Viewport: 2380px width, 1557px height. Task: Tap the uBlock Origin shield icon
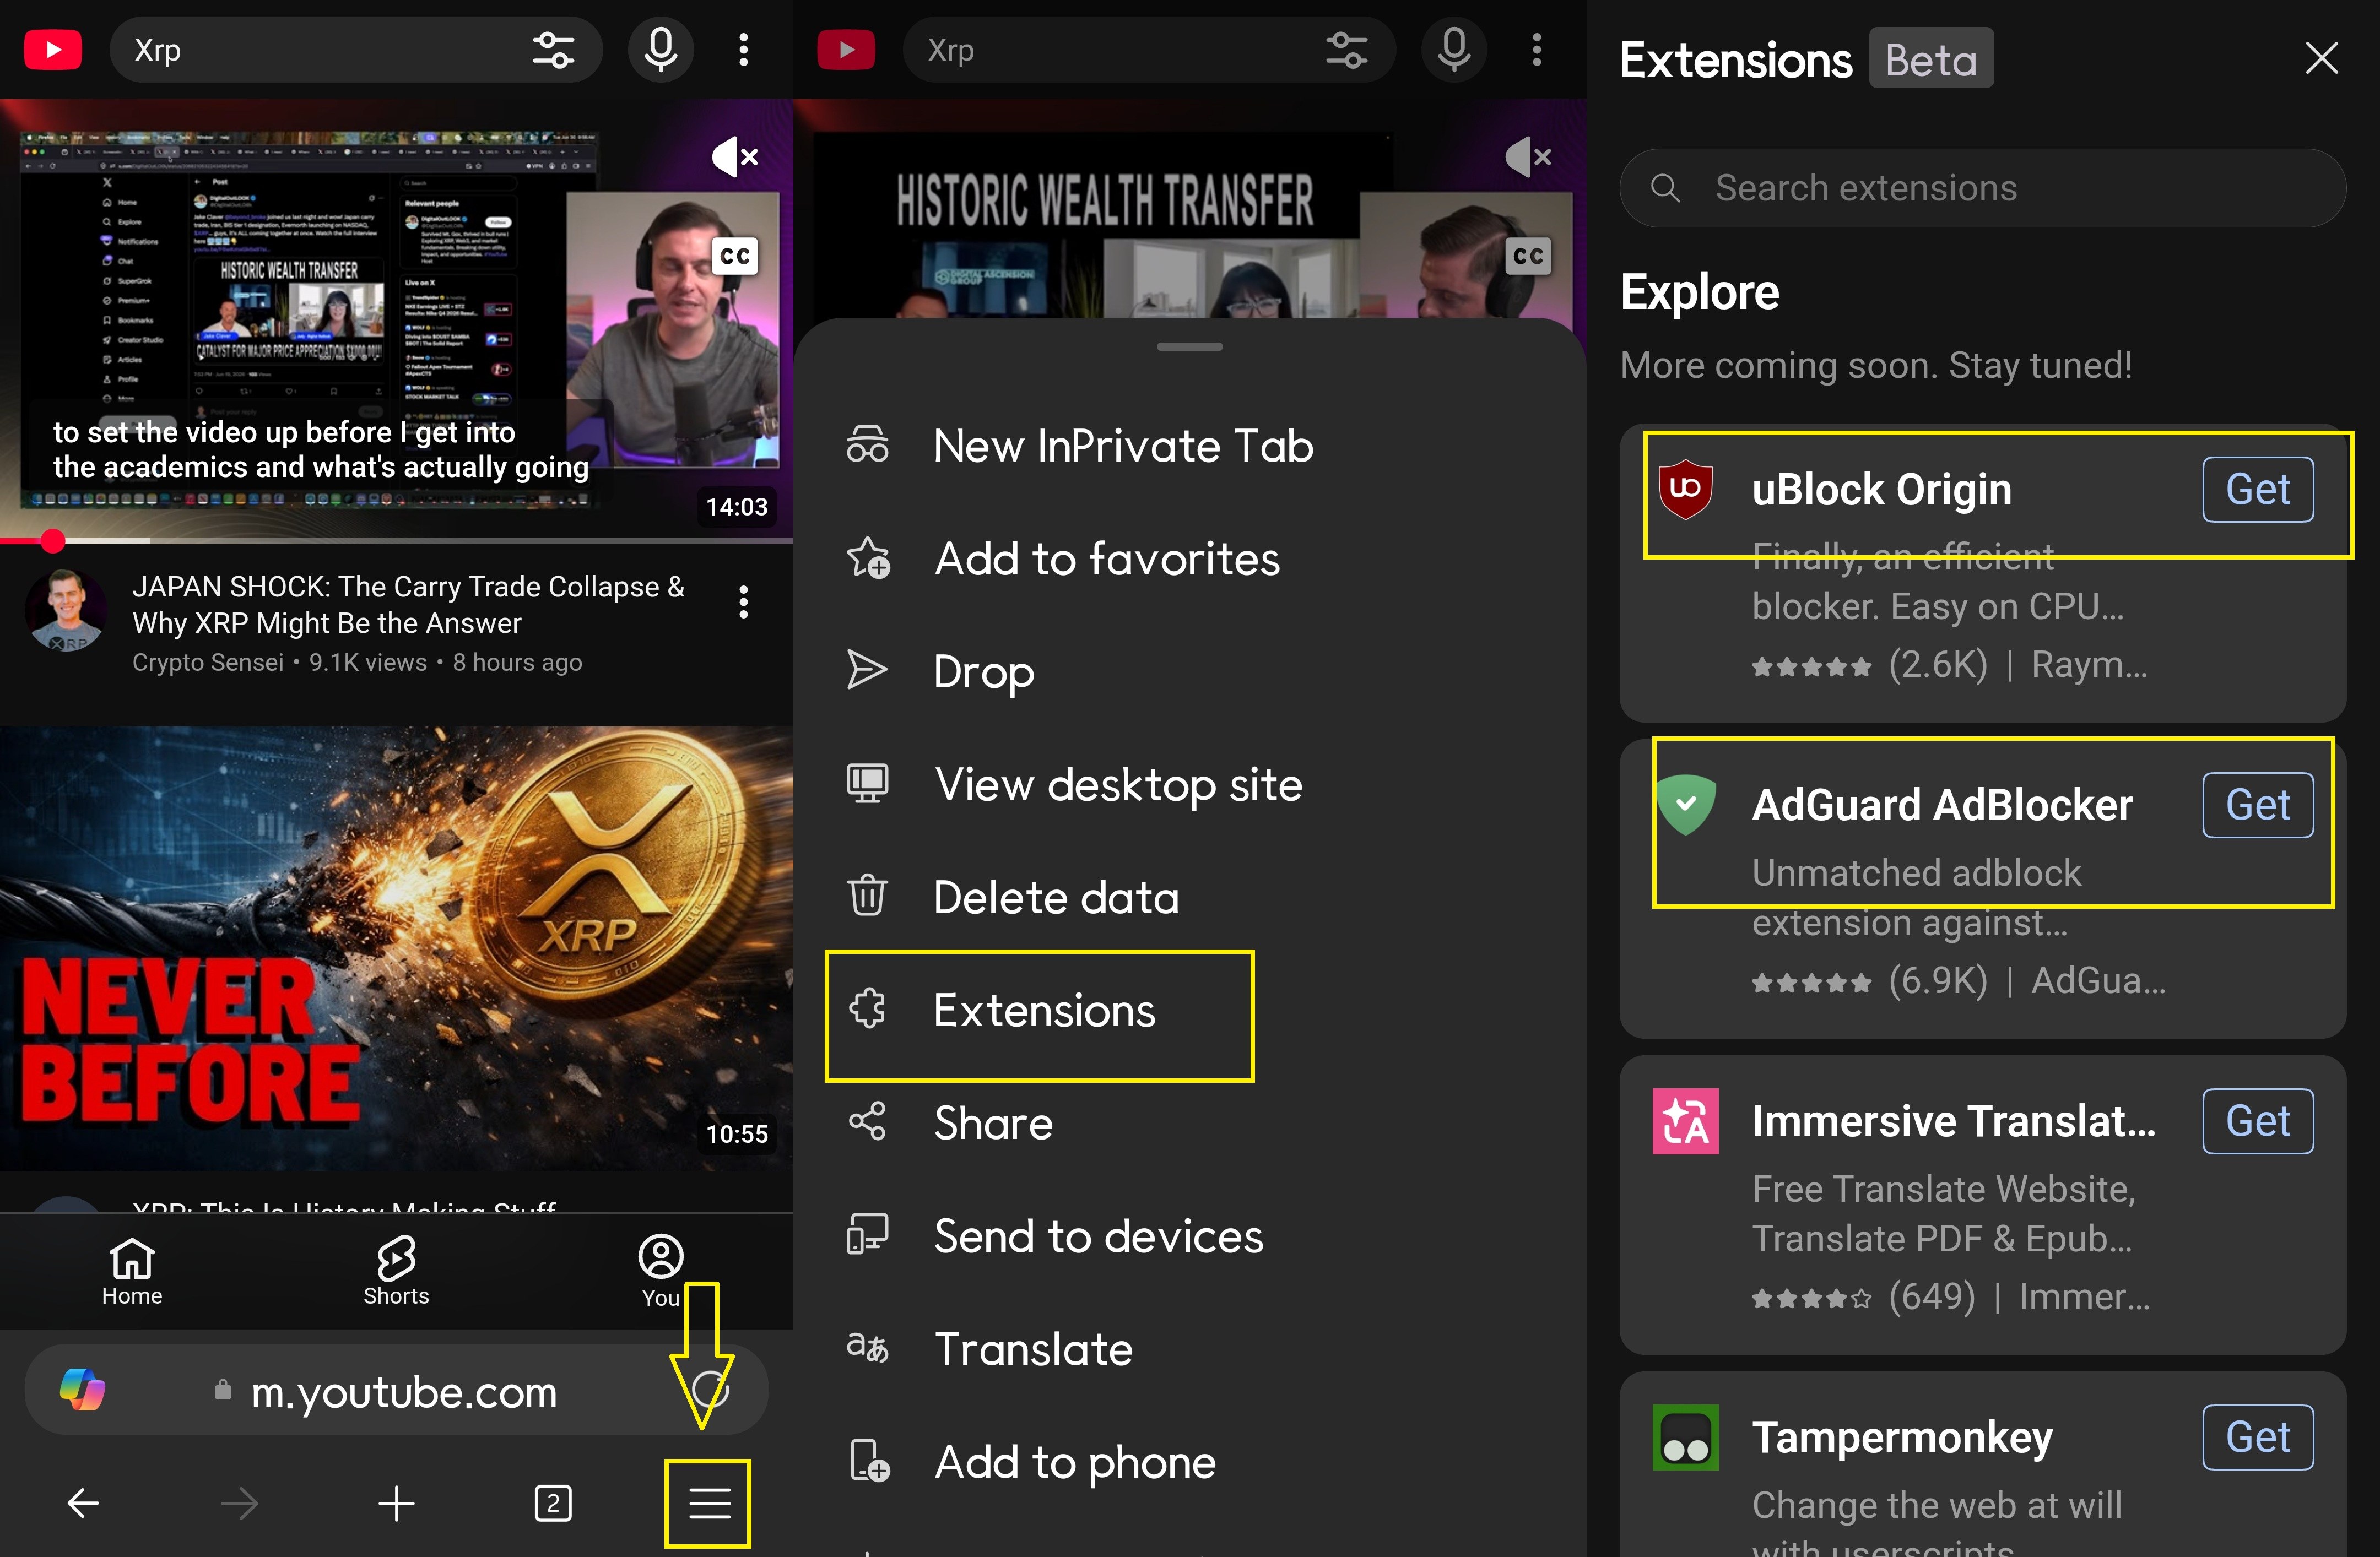click(1685, 489)
